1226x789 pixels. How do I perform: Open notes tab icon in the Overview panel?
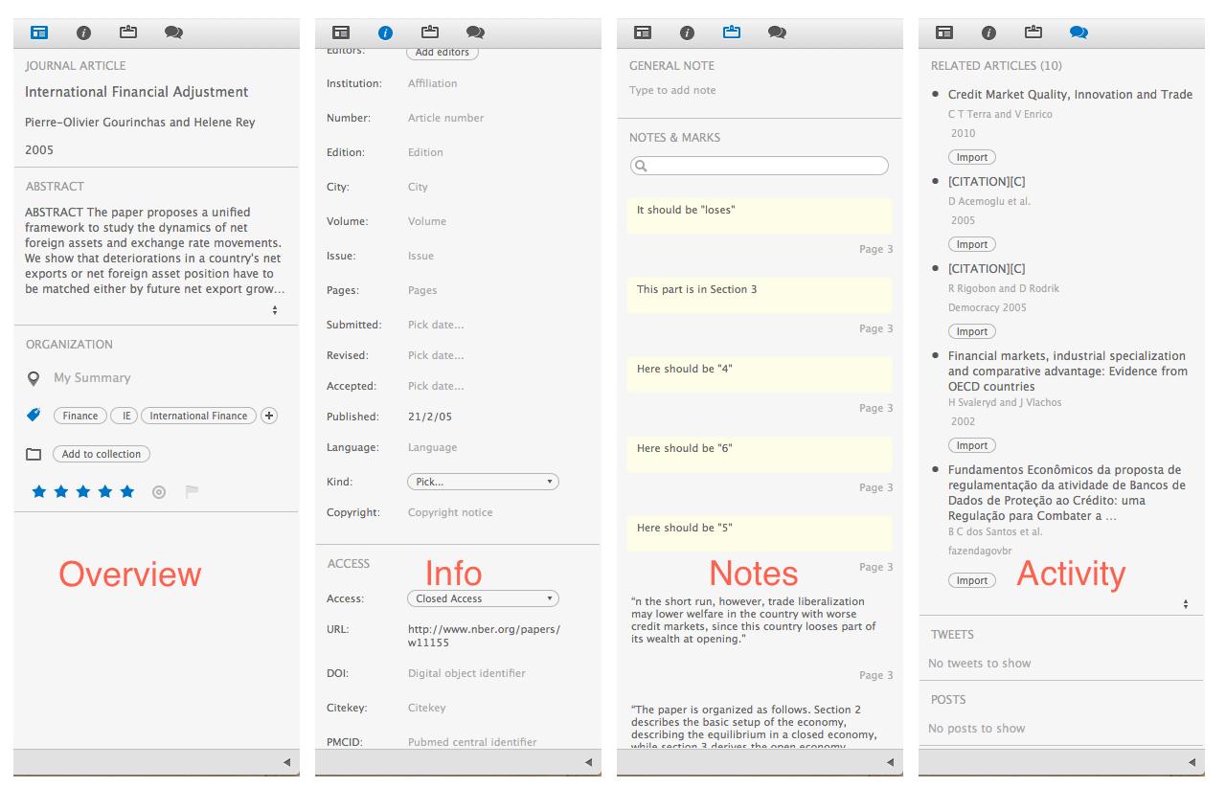(128, 32)
